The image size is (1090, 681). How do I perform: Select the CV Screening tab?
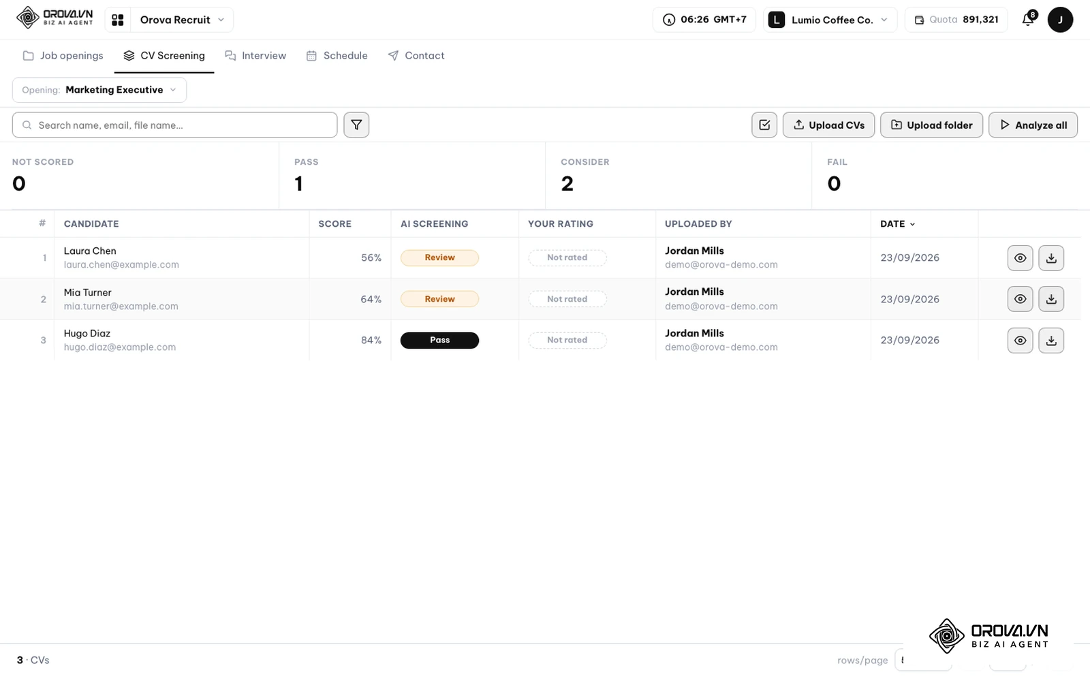(x=164, y=56)
